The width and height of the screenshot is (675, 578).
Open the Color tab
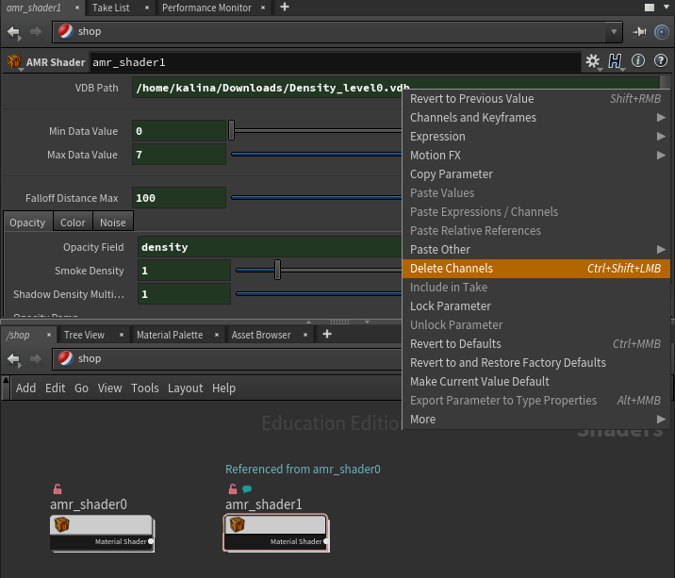click(73, 223)
